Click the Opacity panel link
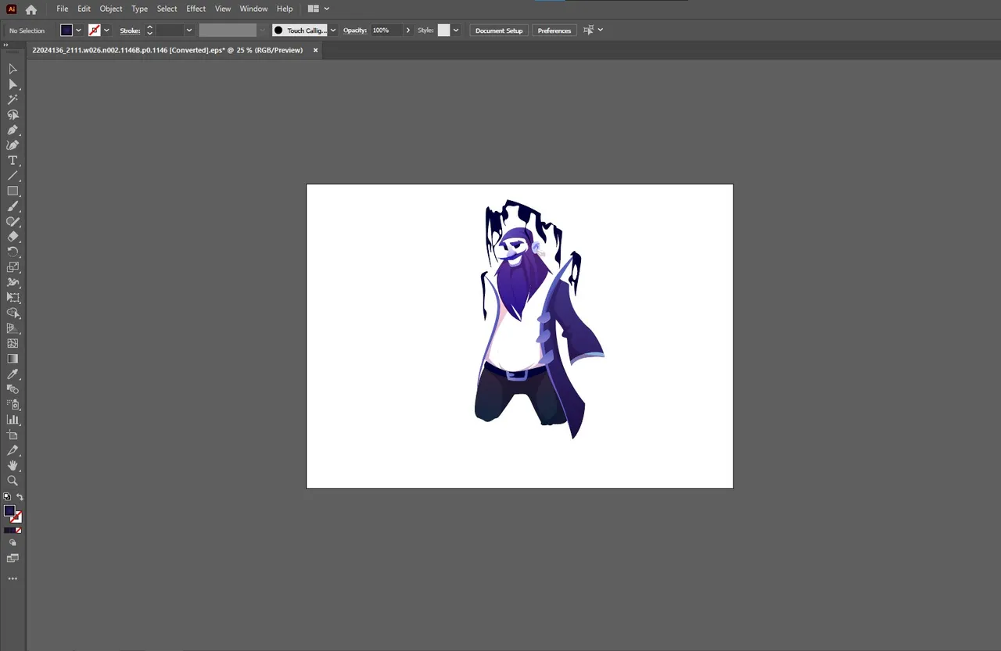The image size is (1001, 651). 355,30
